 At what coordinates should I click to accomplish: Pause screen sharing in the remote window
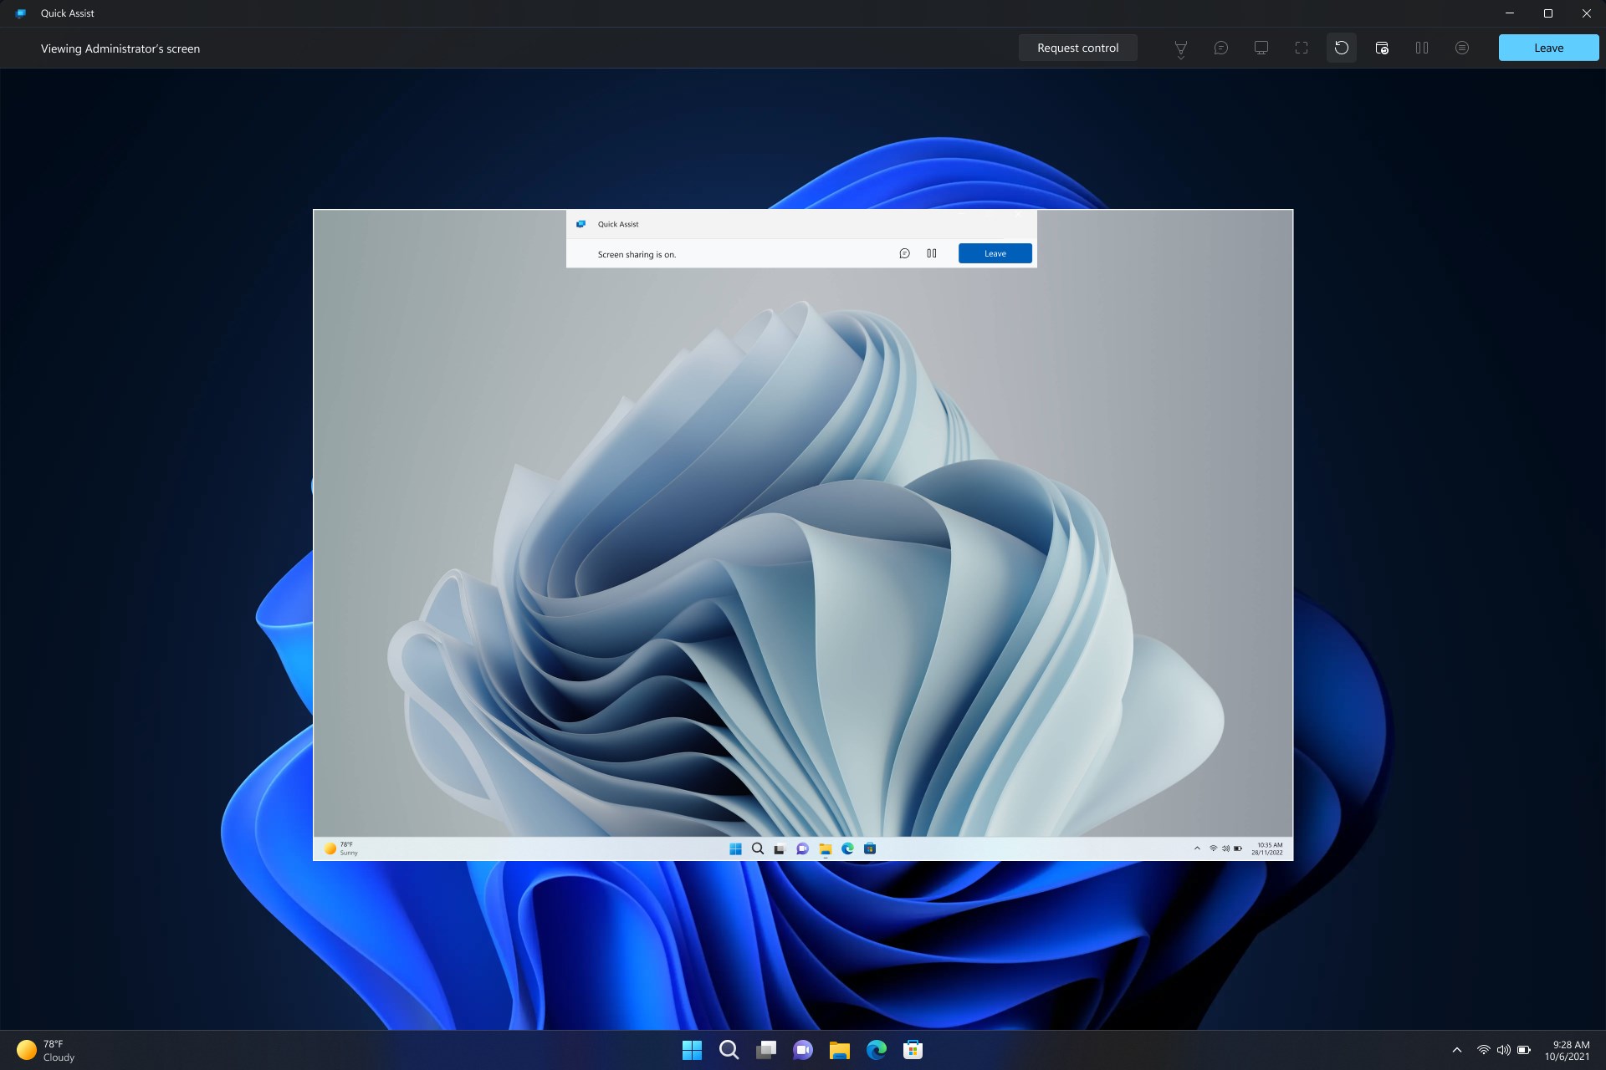point(931,253)
